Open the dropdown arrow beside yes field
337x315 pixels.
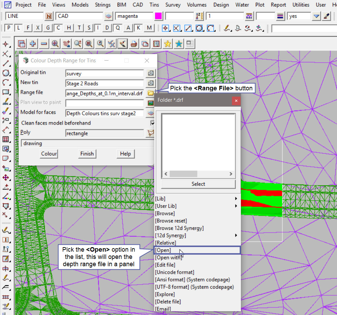[317, 16]
